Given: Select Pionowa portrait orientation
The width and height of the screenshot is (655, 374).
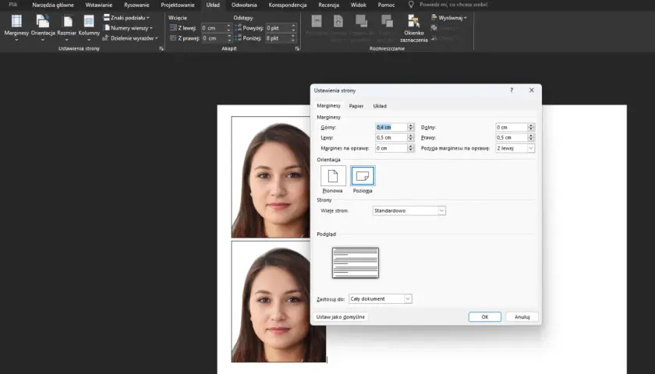Looking at the screenshot, I should 333,176.
